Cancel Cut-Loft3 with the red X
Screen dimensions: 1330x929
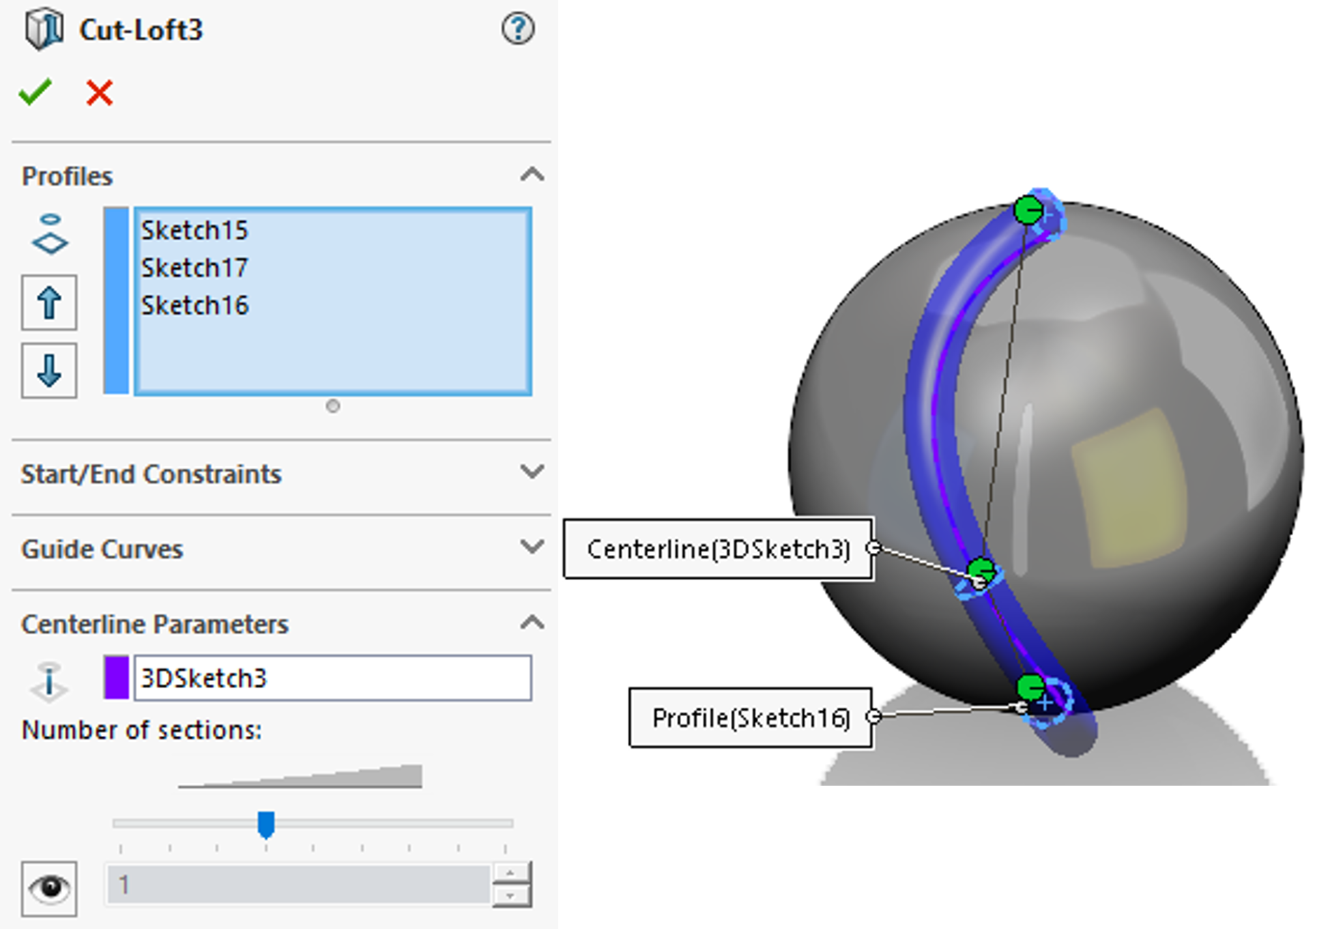click(100, 92)
